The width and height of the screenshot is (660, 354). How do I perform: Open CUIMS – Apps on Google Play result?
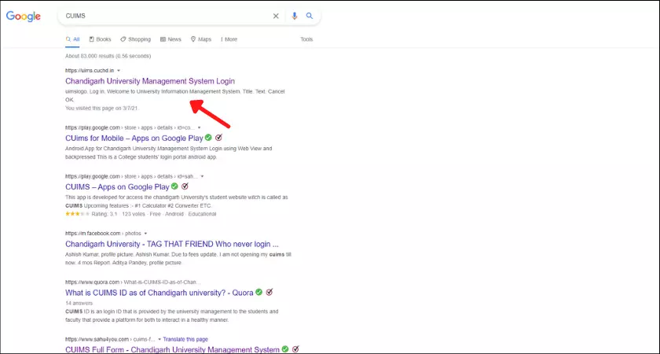pyautogui.click(x=117, y=186)
